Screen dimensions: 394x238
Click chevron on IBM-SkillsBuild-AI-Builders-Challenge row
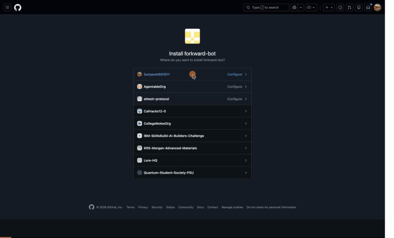pyautogui.click(x=246, y=136)
